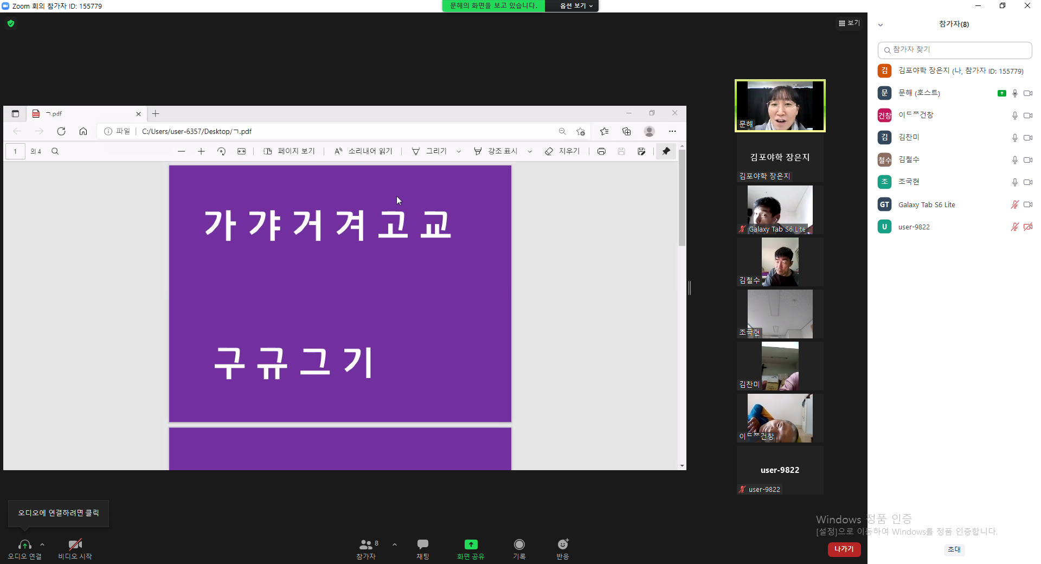Toggle the pin toolbar icon
The width and height of the screenshot is (1041, 564).
[666, 151]
